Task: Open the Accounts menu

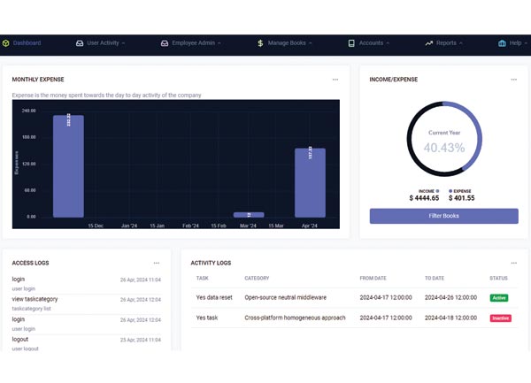Action: [372, 42]
